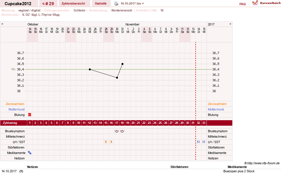The image size is (281, 178).
Task: Click the blue pills medication icon
Action: [30, 153]
